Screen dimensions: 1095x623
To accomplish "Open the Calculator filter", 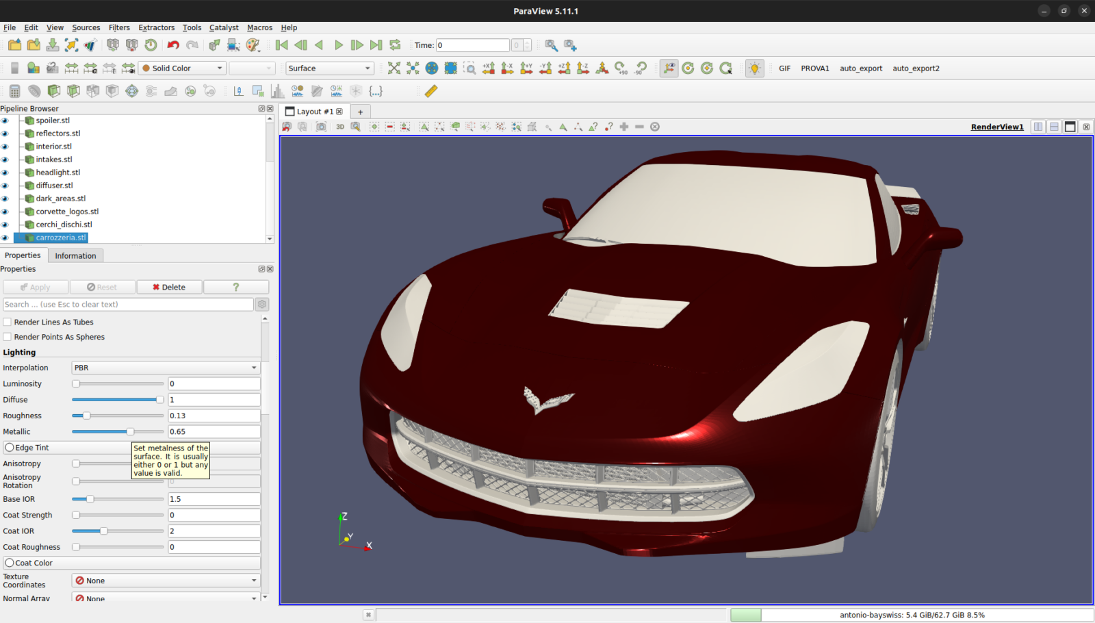I will (x=14, y=90).
